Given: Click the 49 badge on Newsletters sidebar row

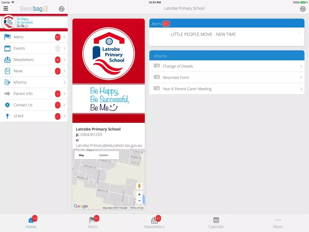Looking at the screenshot, I should click(58, 60).
